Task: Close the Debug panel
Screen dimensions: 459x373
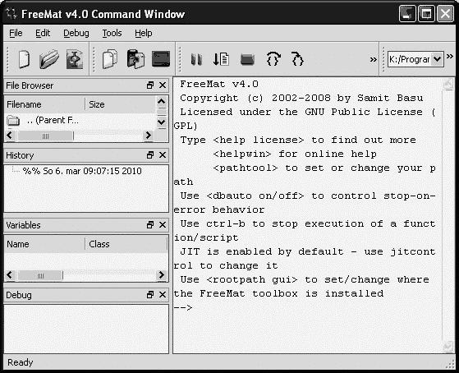Action: tap(163, 294)
